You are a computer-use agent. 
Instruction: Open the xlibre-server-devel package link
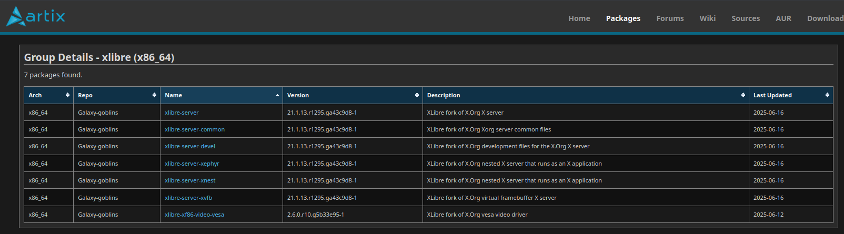click(190, 146)
